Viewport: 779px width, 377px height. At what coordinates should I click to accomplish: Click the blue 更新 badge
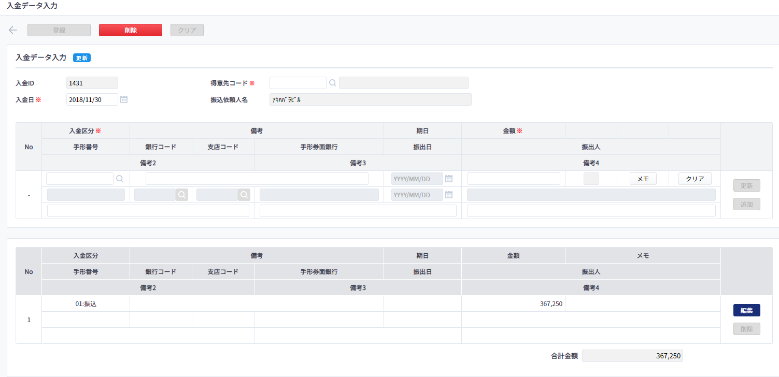click(x=82, y=58)
